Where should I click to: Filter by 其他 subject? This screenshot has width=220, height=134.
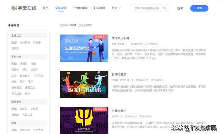point(28,94)
